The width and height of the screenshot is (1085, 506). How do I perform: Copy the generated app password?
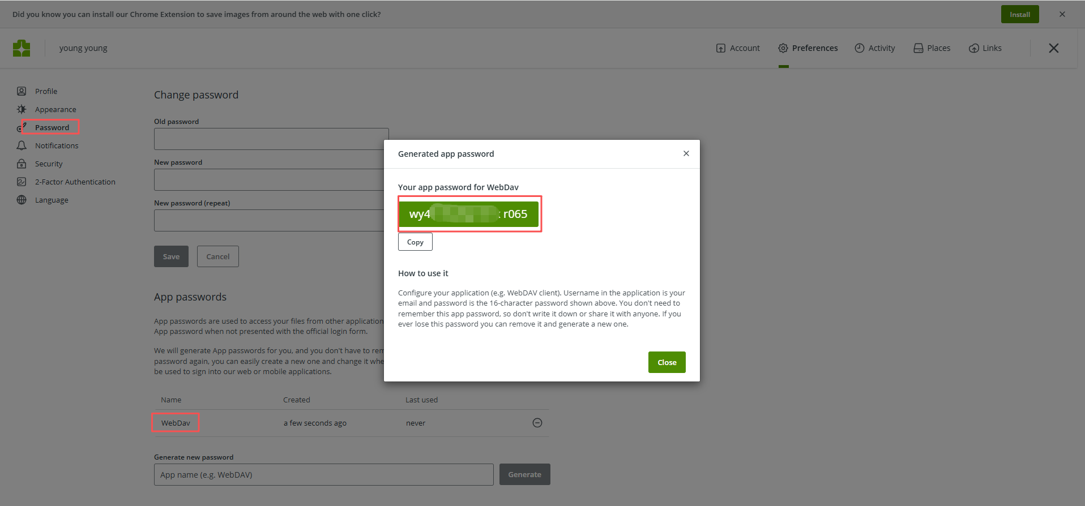(415, 242)
